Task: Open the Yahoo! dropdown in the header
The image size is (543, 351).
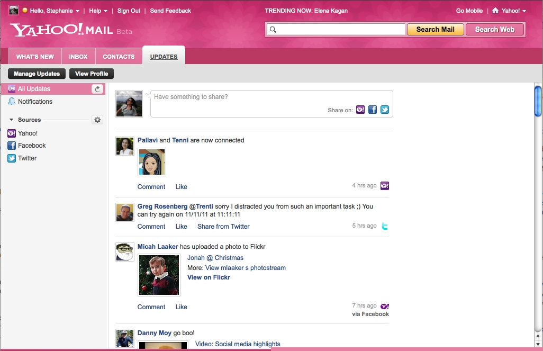Action: [x=514, y=11]
